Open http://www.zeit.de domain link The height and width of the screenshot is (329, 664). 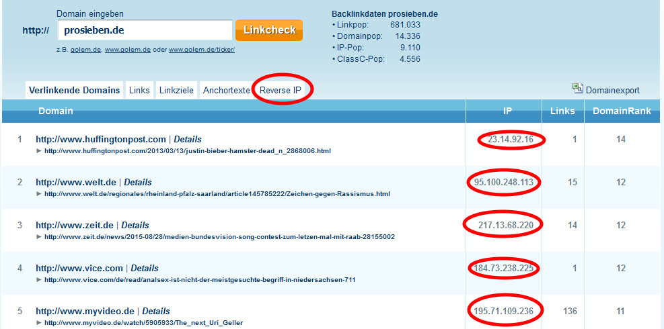75,226
